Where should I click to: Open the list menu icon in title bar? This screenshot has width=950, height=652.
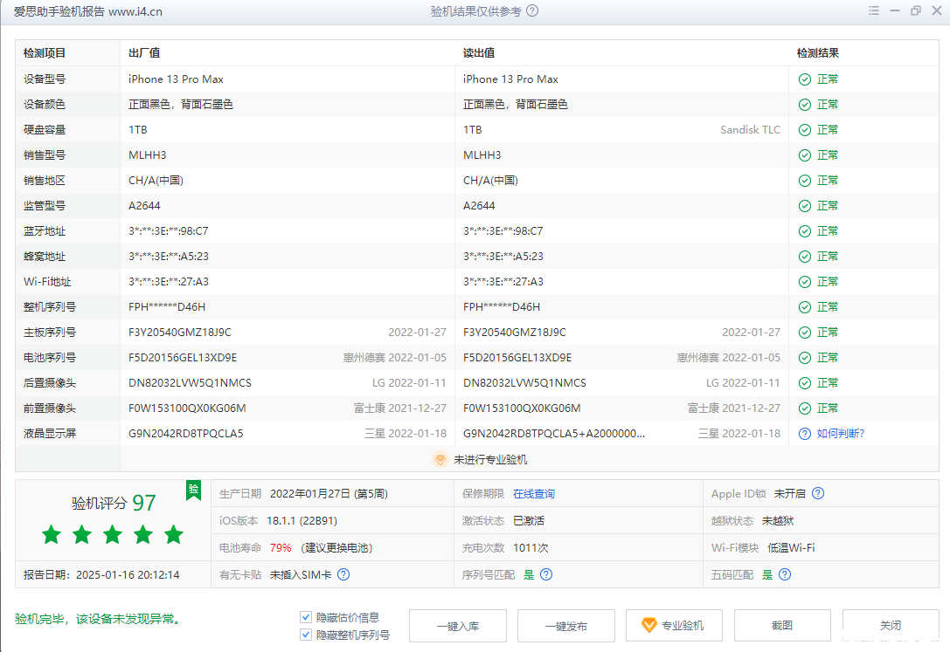point(874,10)
